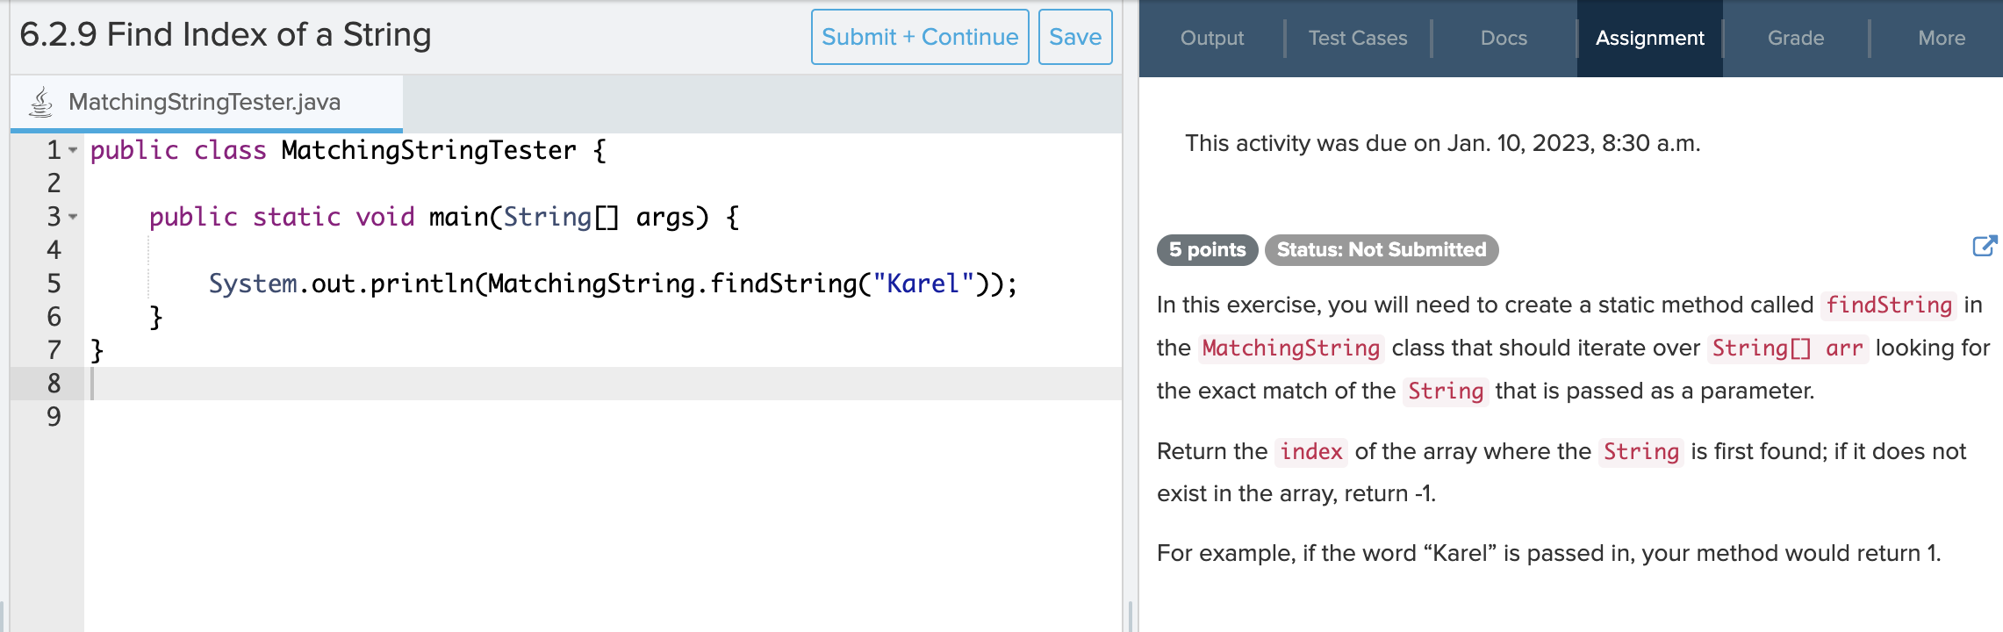Viewport: 2003px width, 632px height.
Task: Collapse the class fold arrow on line 1
Action: coord(73,150)
